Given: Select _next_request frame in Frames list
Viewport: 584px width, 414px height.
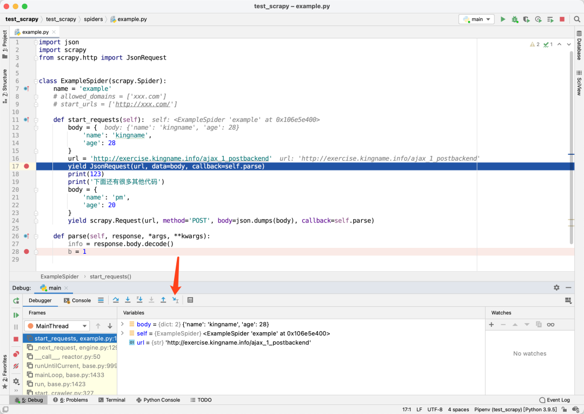Looking at the screenshot, I should (x=70, y=347).
